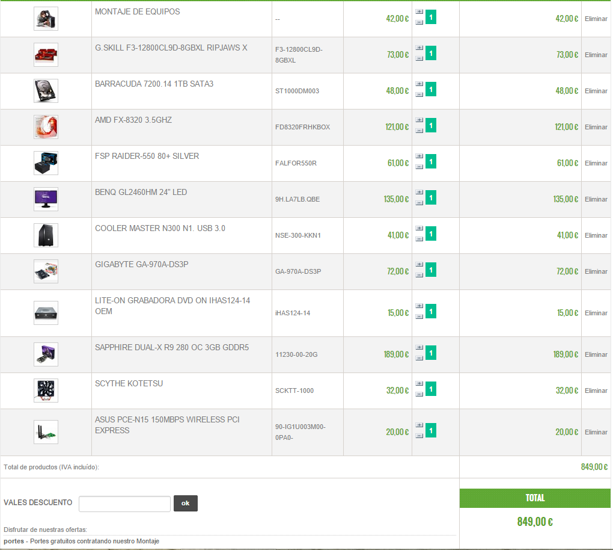Open SAPPHIRE DUAL-X R9 280 product name
The height and width of the screenshot is (550, 613).
pos(172,347)
